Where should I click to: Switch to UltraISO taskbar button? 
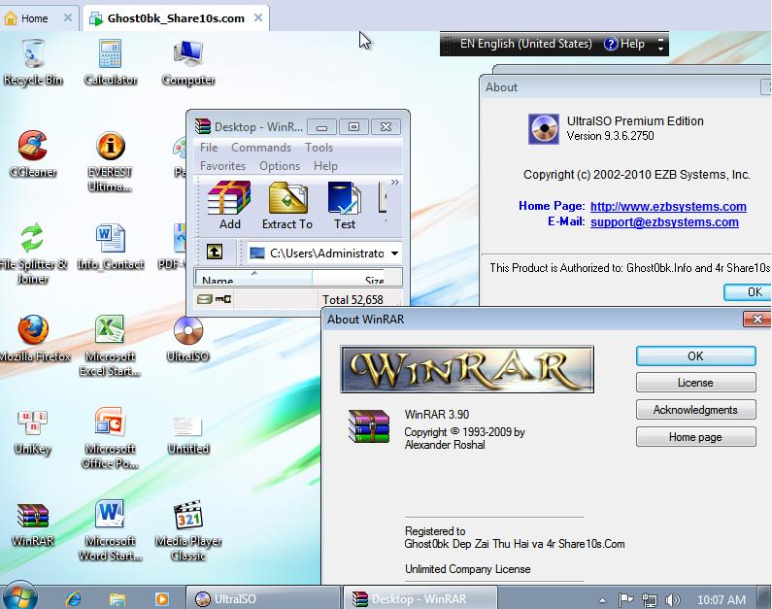pos(263,598)
